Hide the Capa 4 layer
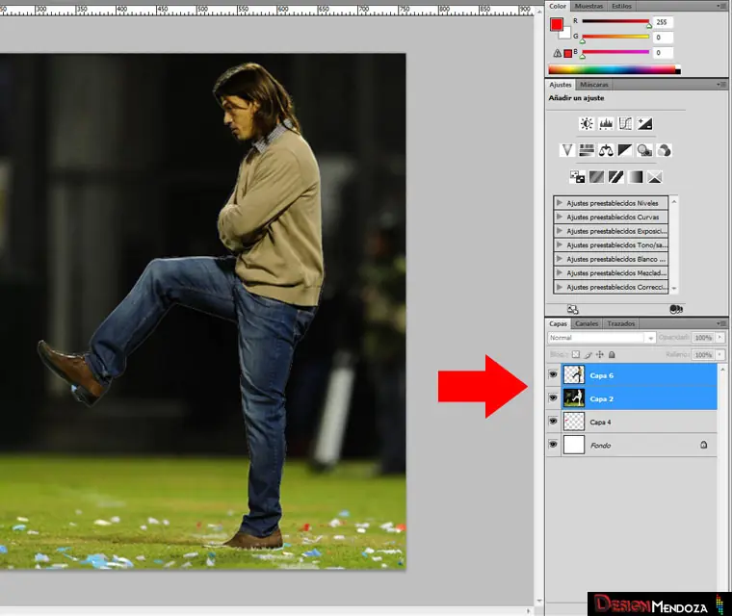This screenshot has height=616, width=732. [553, 422]
